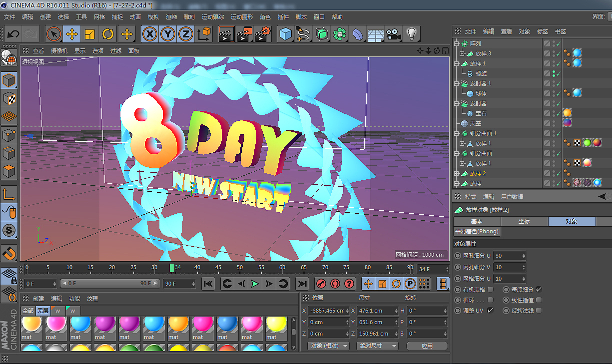Switch to Texture mode in sidebar
The image size is (612, 364).
(x=9, y=98)
